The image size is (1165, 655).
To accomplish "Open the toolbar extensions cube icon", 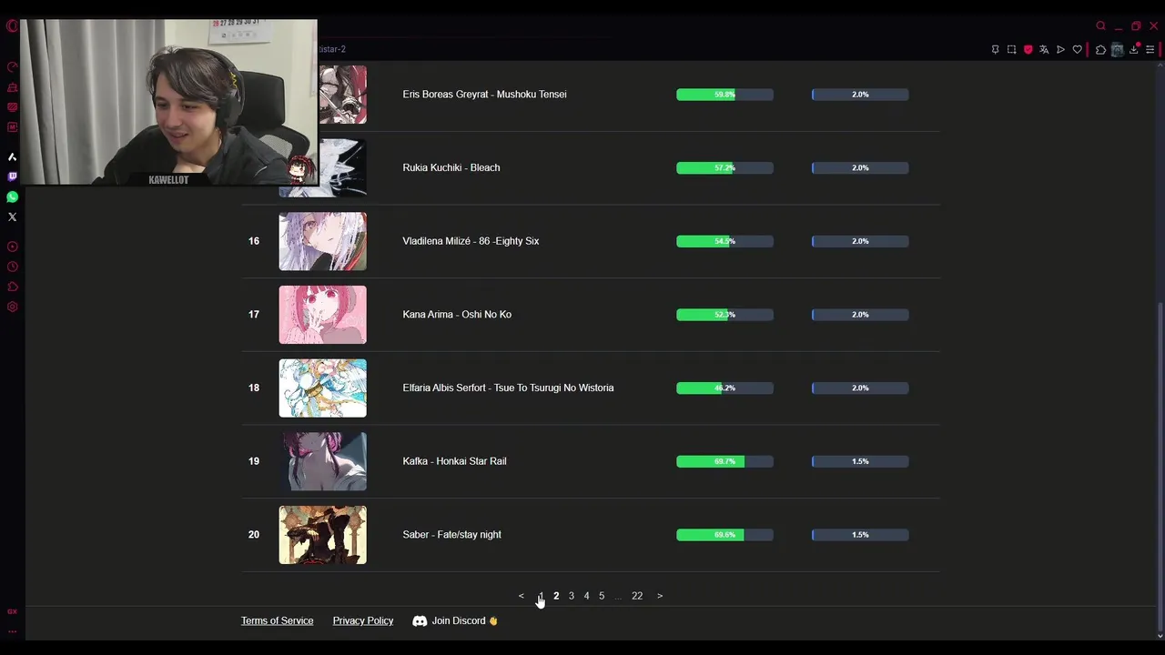I will coord(1100,49).
